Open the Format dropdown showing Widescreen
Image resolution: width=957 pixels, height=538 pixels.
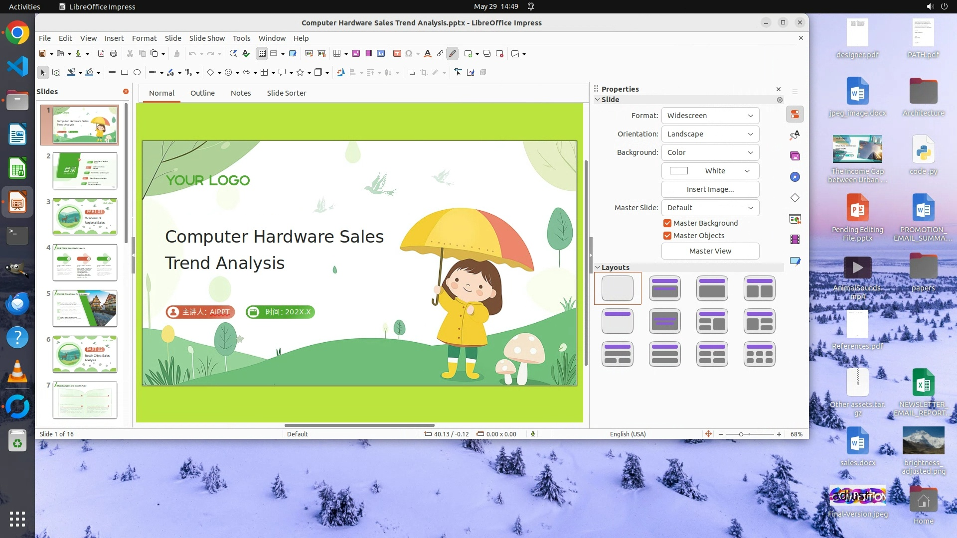[710, 116]
